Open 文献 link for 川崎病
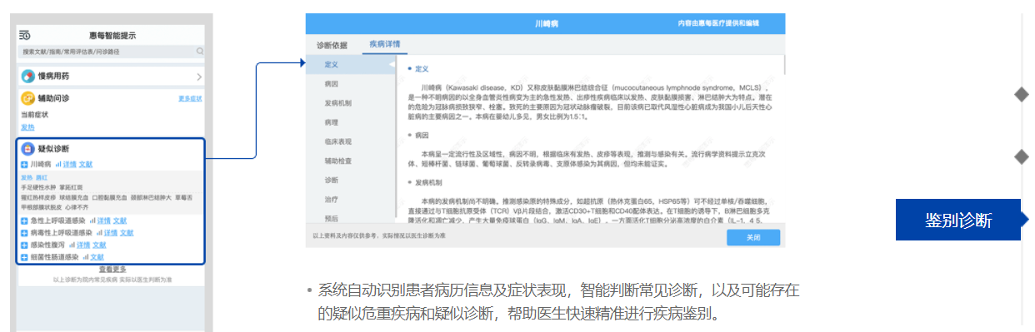Viewport: 1035px width, 332px height. (86, 165)
